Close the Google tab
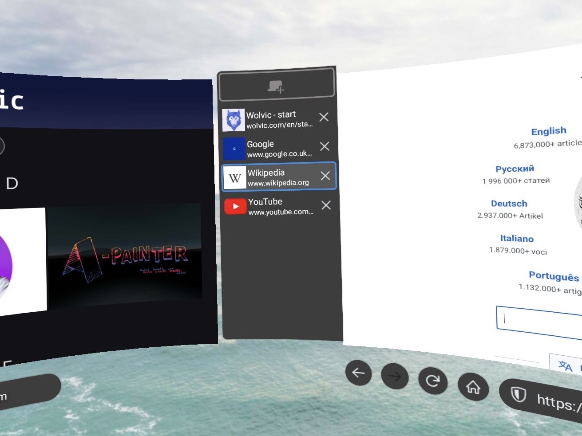Image resolution: width=582 pixels, height=436 pixels. 325,146
